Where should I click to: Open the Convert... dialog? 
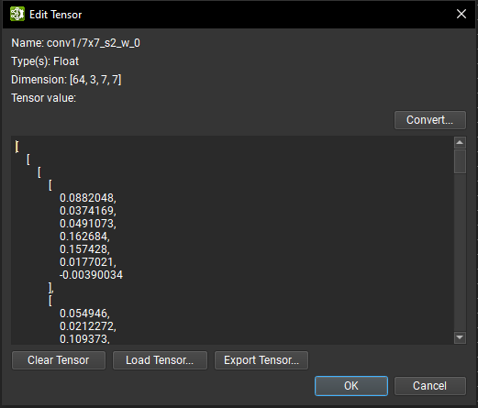coord(430,120)
